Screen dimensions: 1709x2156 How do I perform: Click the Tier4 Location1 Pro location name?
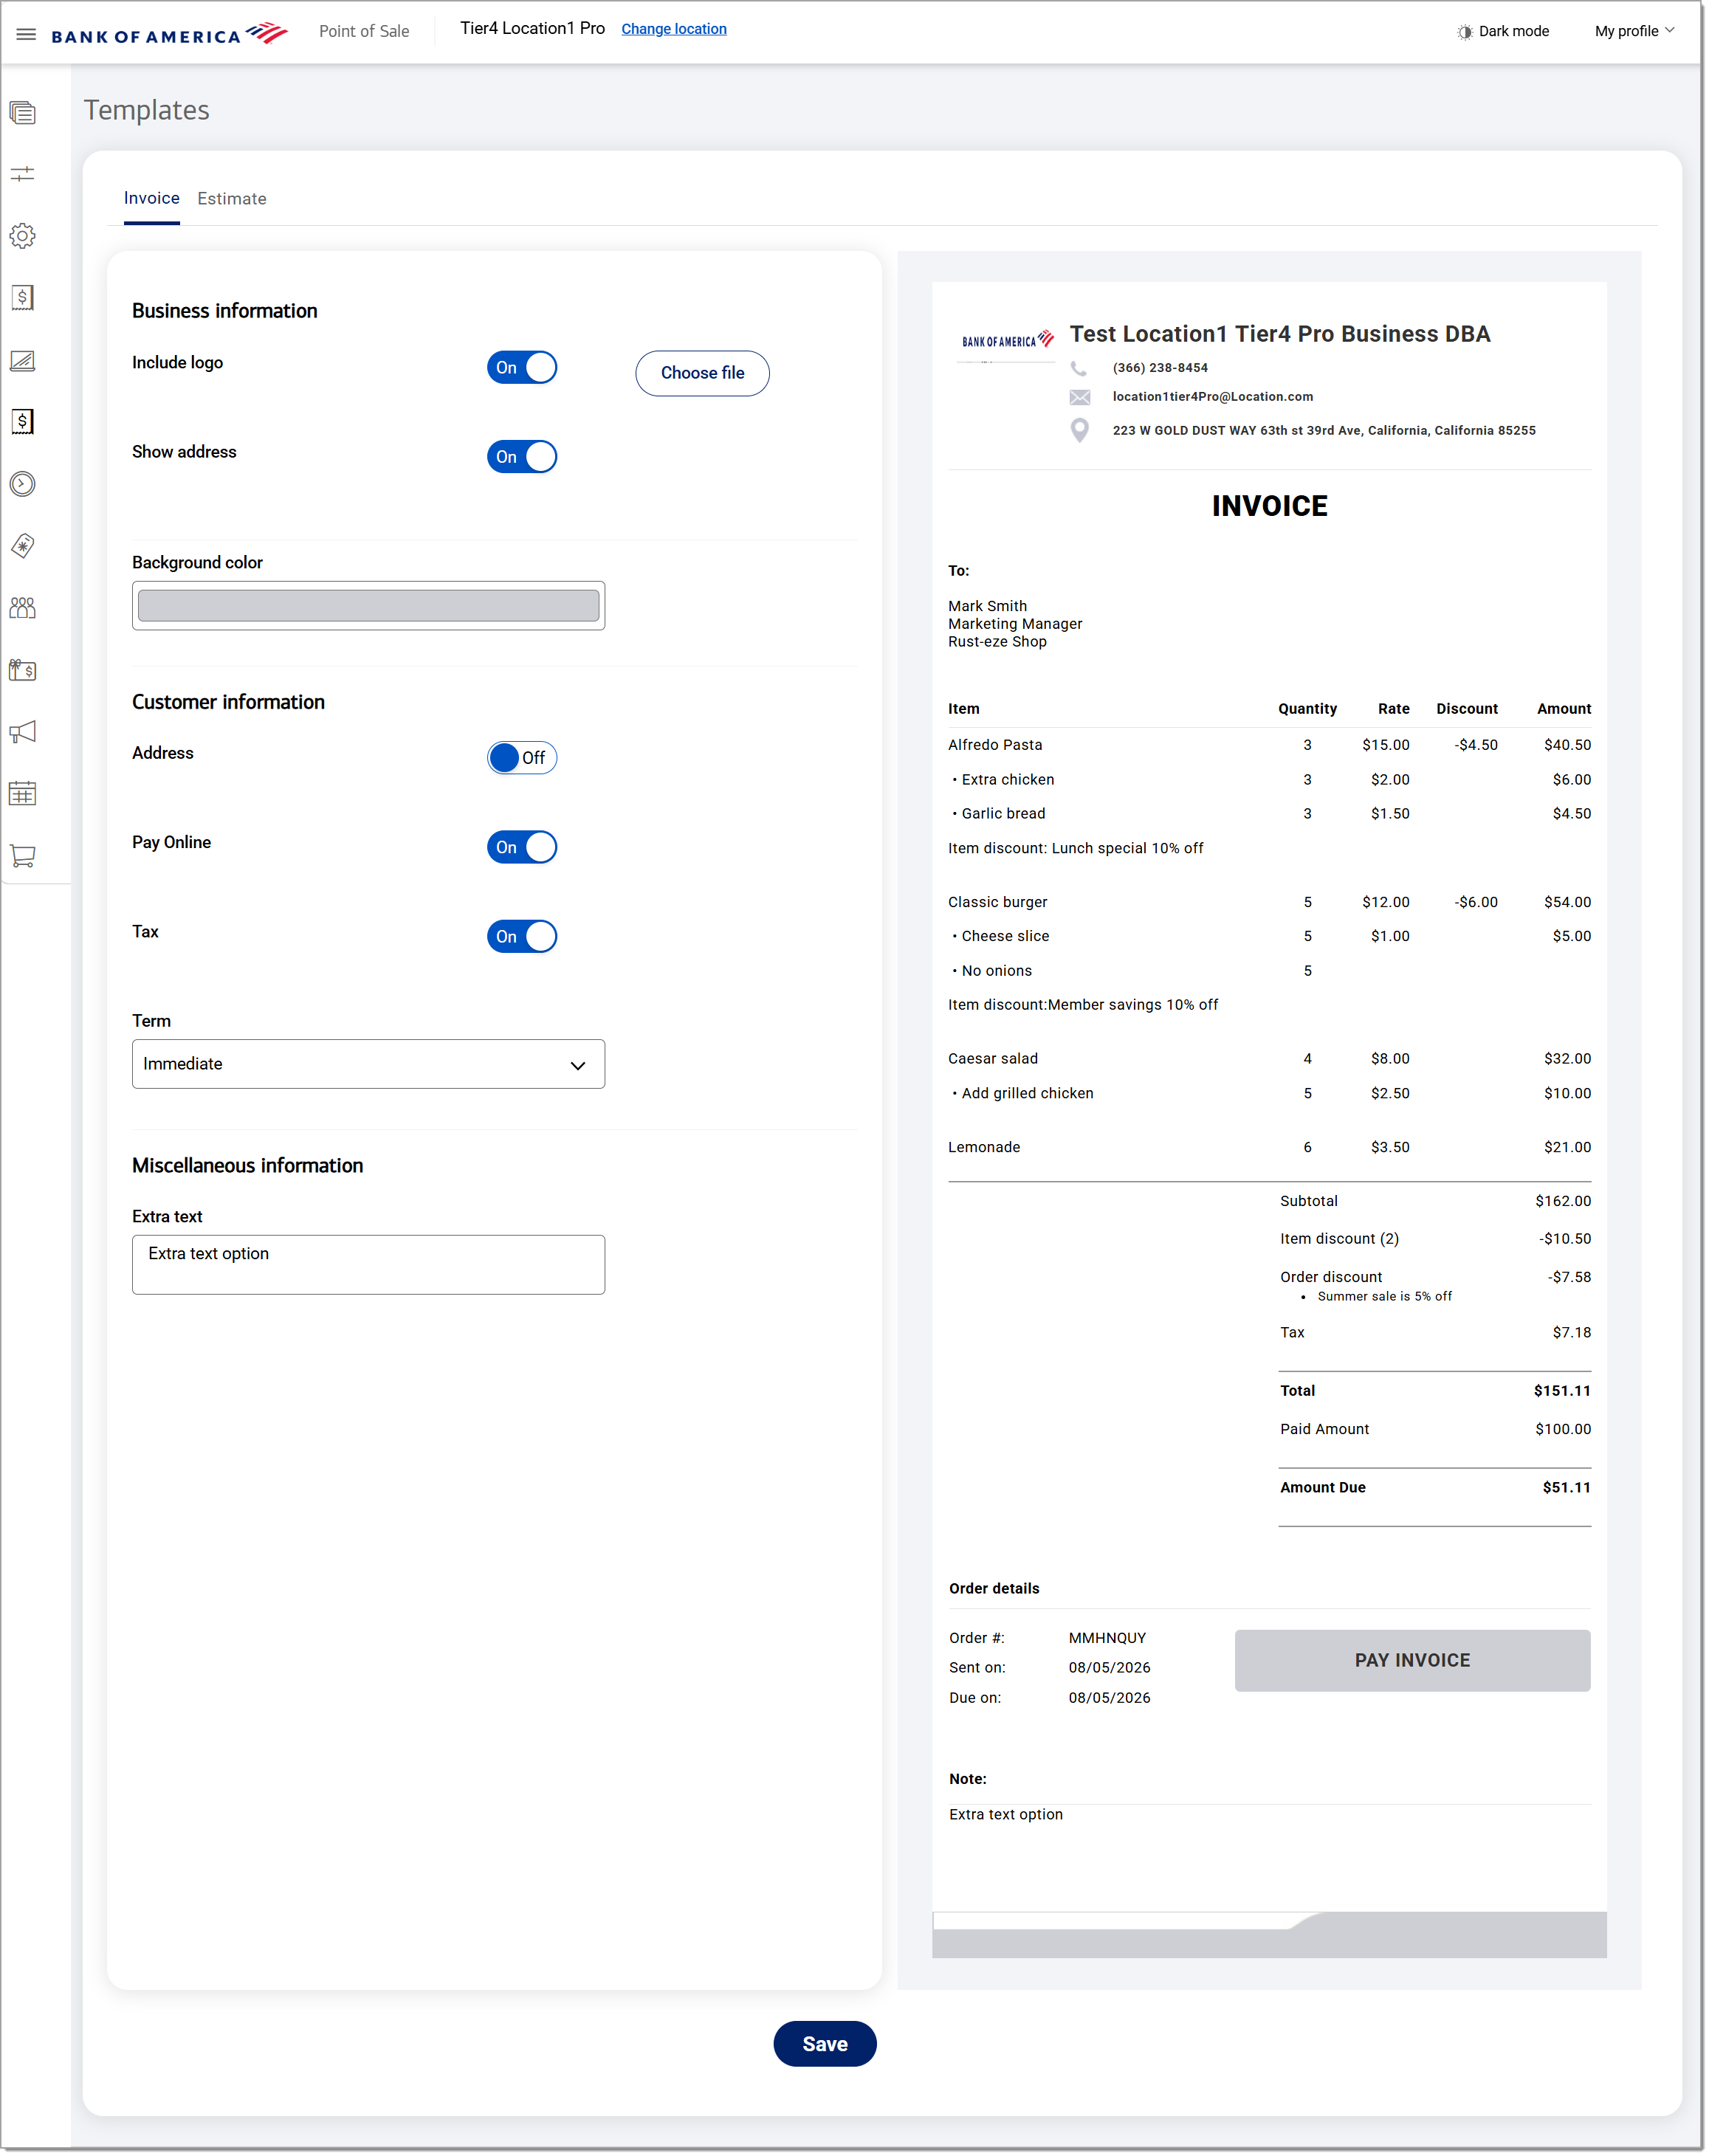tap(532, 29)
